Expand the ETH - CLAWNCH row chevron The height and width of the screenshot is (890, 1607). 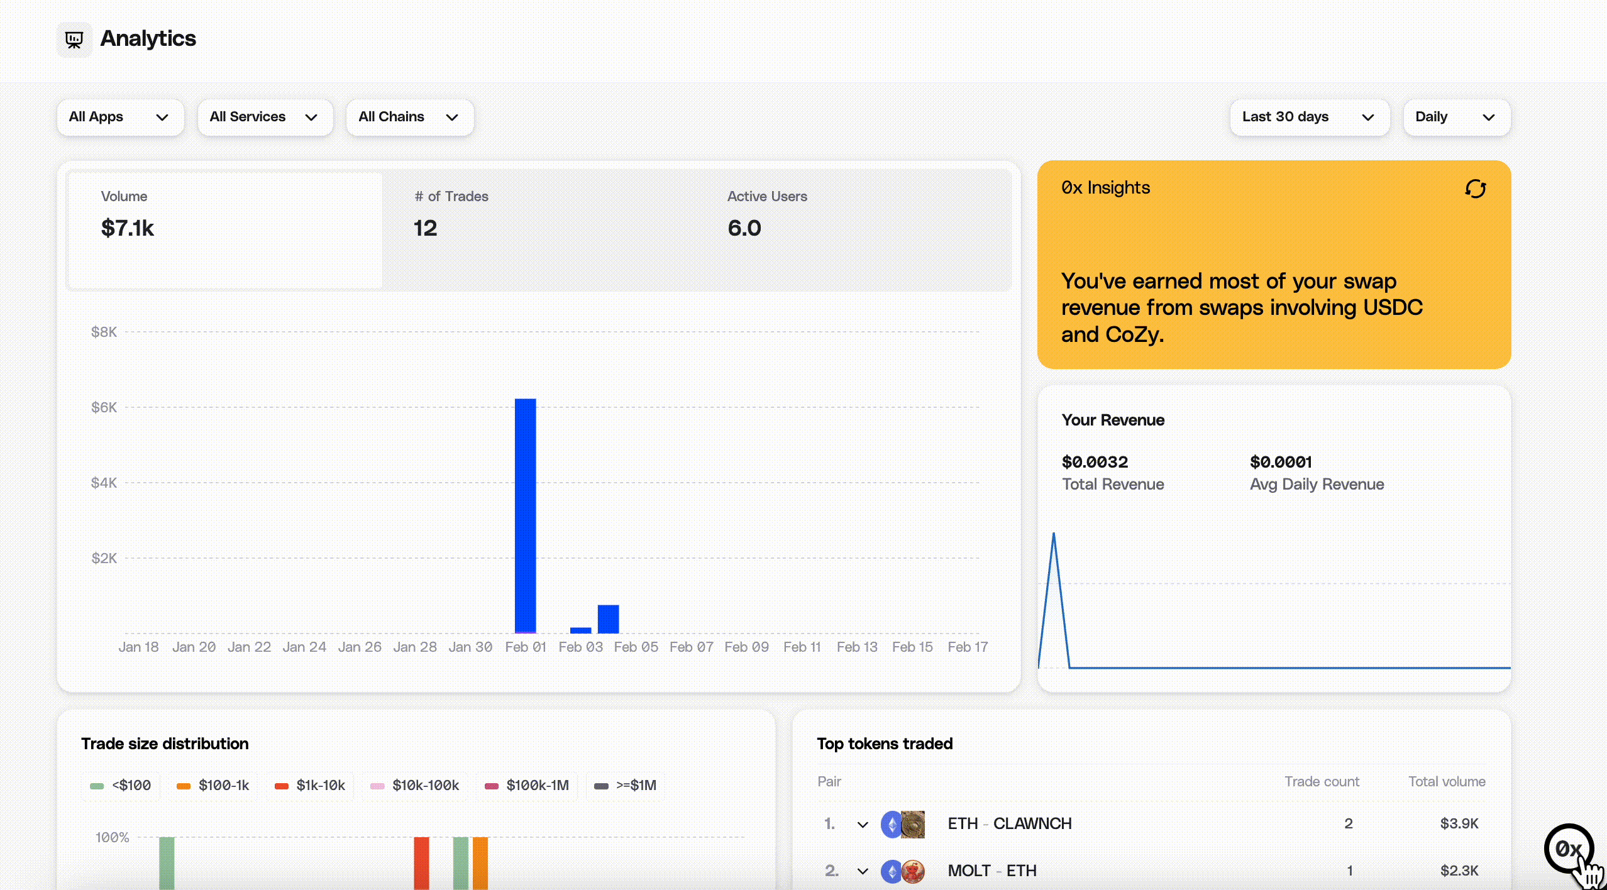click(x=863, y=824)
